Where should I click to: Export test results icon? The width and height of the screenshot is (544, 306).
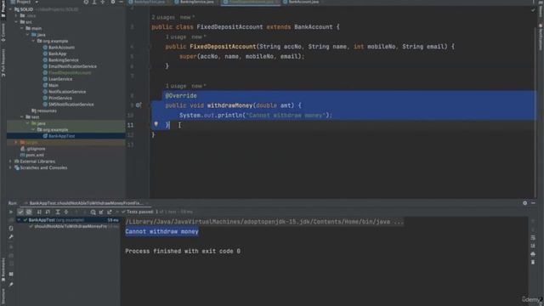[110, 212]
